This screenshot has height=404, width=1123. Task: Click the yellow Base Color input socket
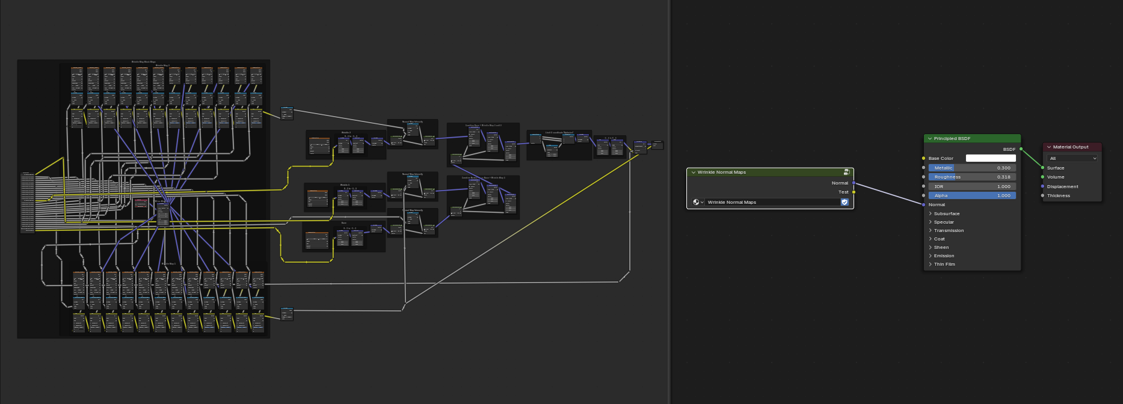[x=924, y=159]
